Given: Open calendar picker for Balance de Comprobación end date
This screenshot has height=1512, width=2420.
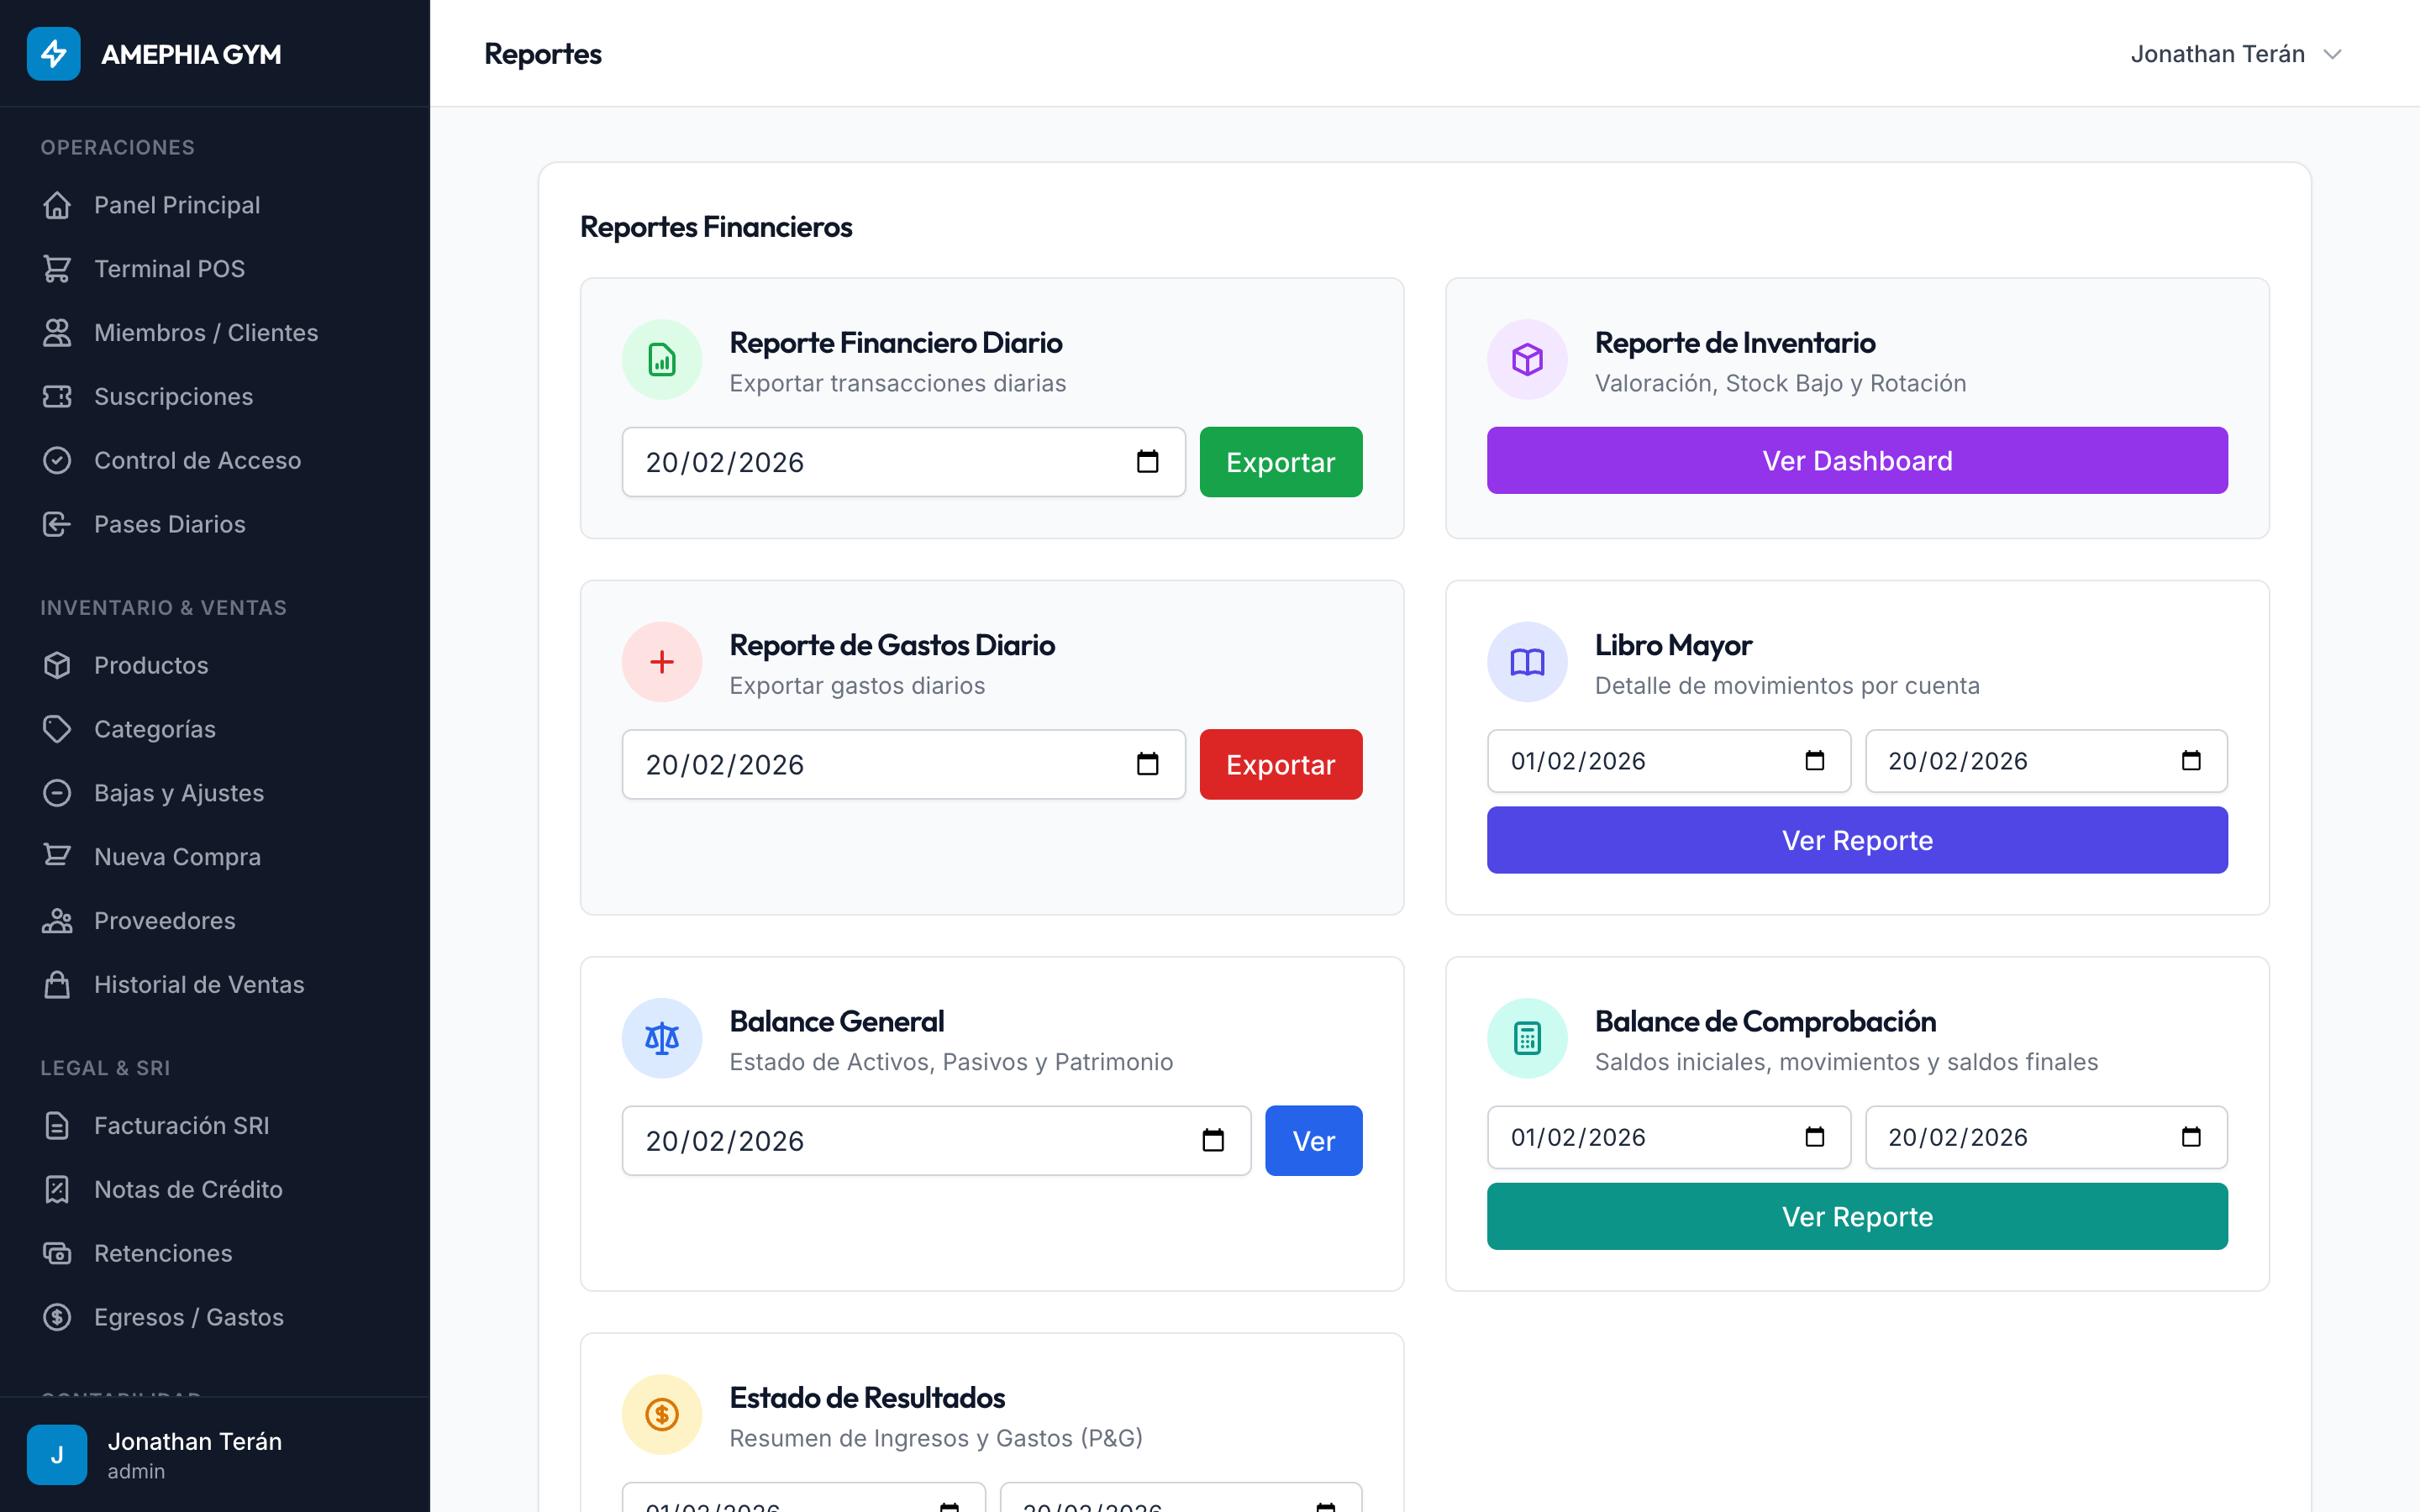Looking at the screenshot, I should point(2191,1137).
